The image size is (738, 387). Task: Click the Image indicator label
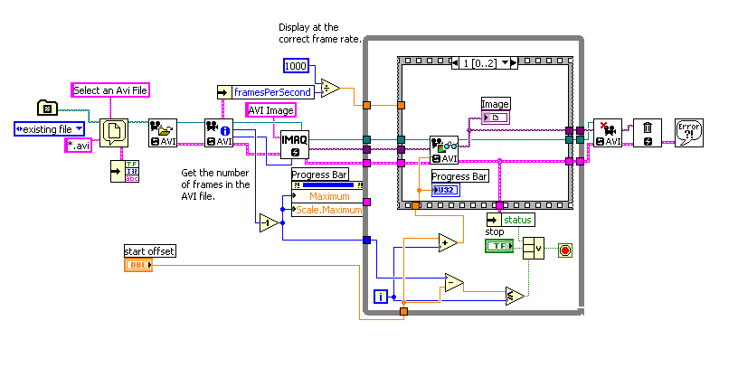(x=495, y=104)
